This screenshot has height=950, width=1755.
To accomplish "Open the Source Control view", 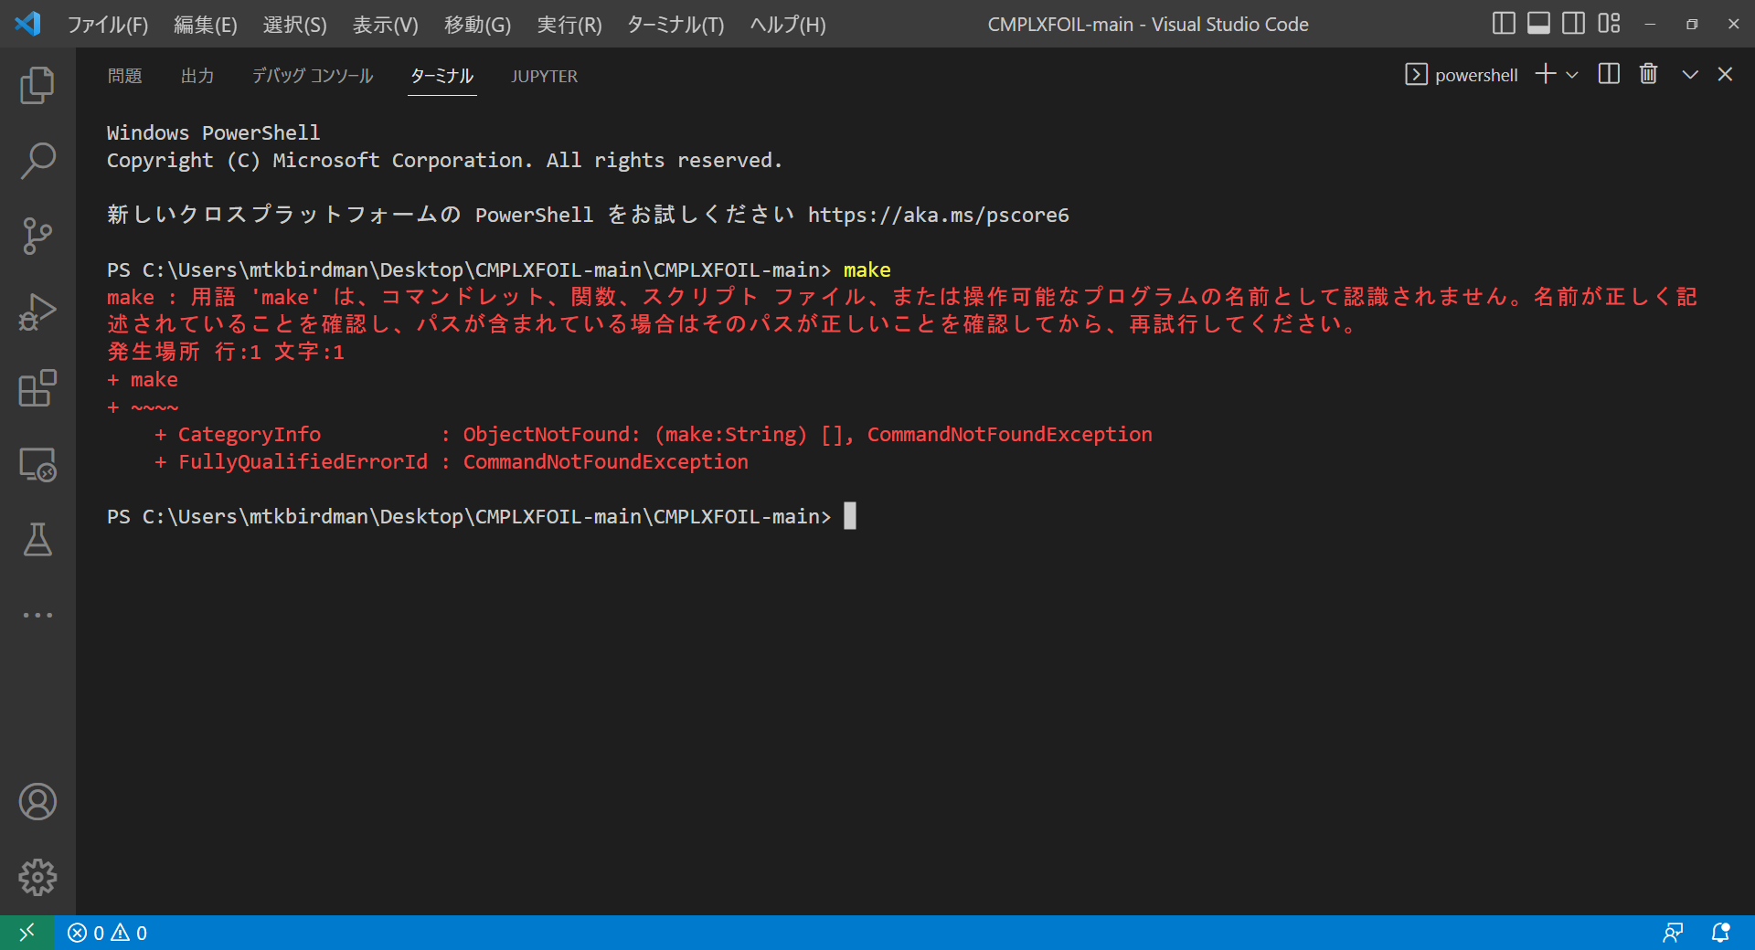I will pos(37,237).
